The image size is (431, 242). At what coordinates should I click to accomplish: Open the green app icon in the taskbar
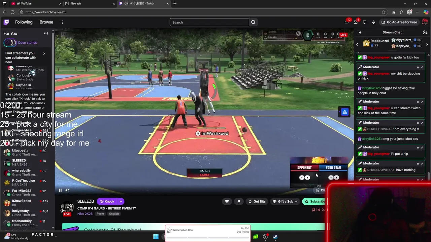(x=256, y=237)
